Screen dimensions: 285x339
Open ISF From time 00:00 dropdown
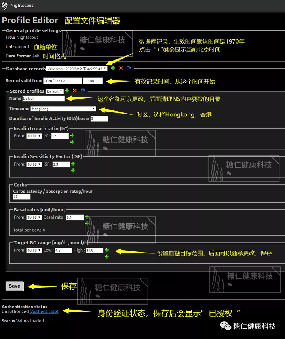pos(34,164)
